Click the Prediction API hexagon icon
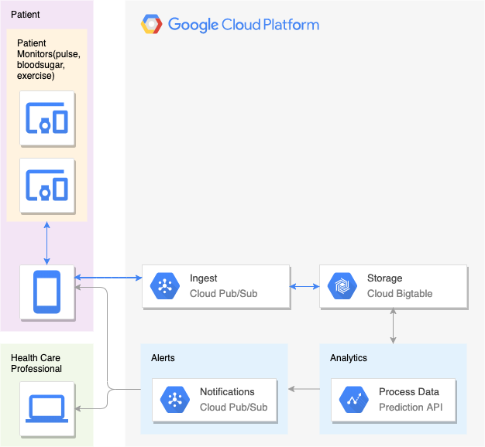The height and width of the screenshot is (447, 485). [x=354, y=400]
